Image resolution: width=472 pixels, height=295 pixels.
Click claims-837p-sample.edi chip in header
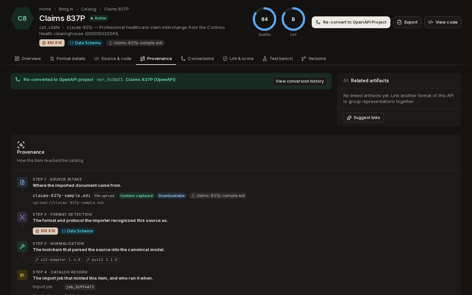135,43
